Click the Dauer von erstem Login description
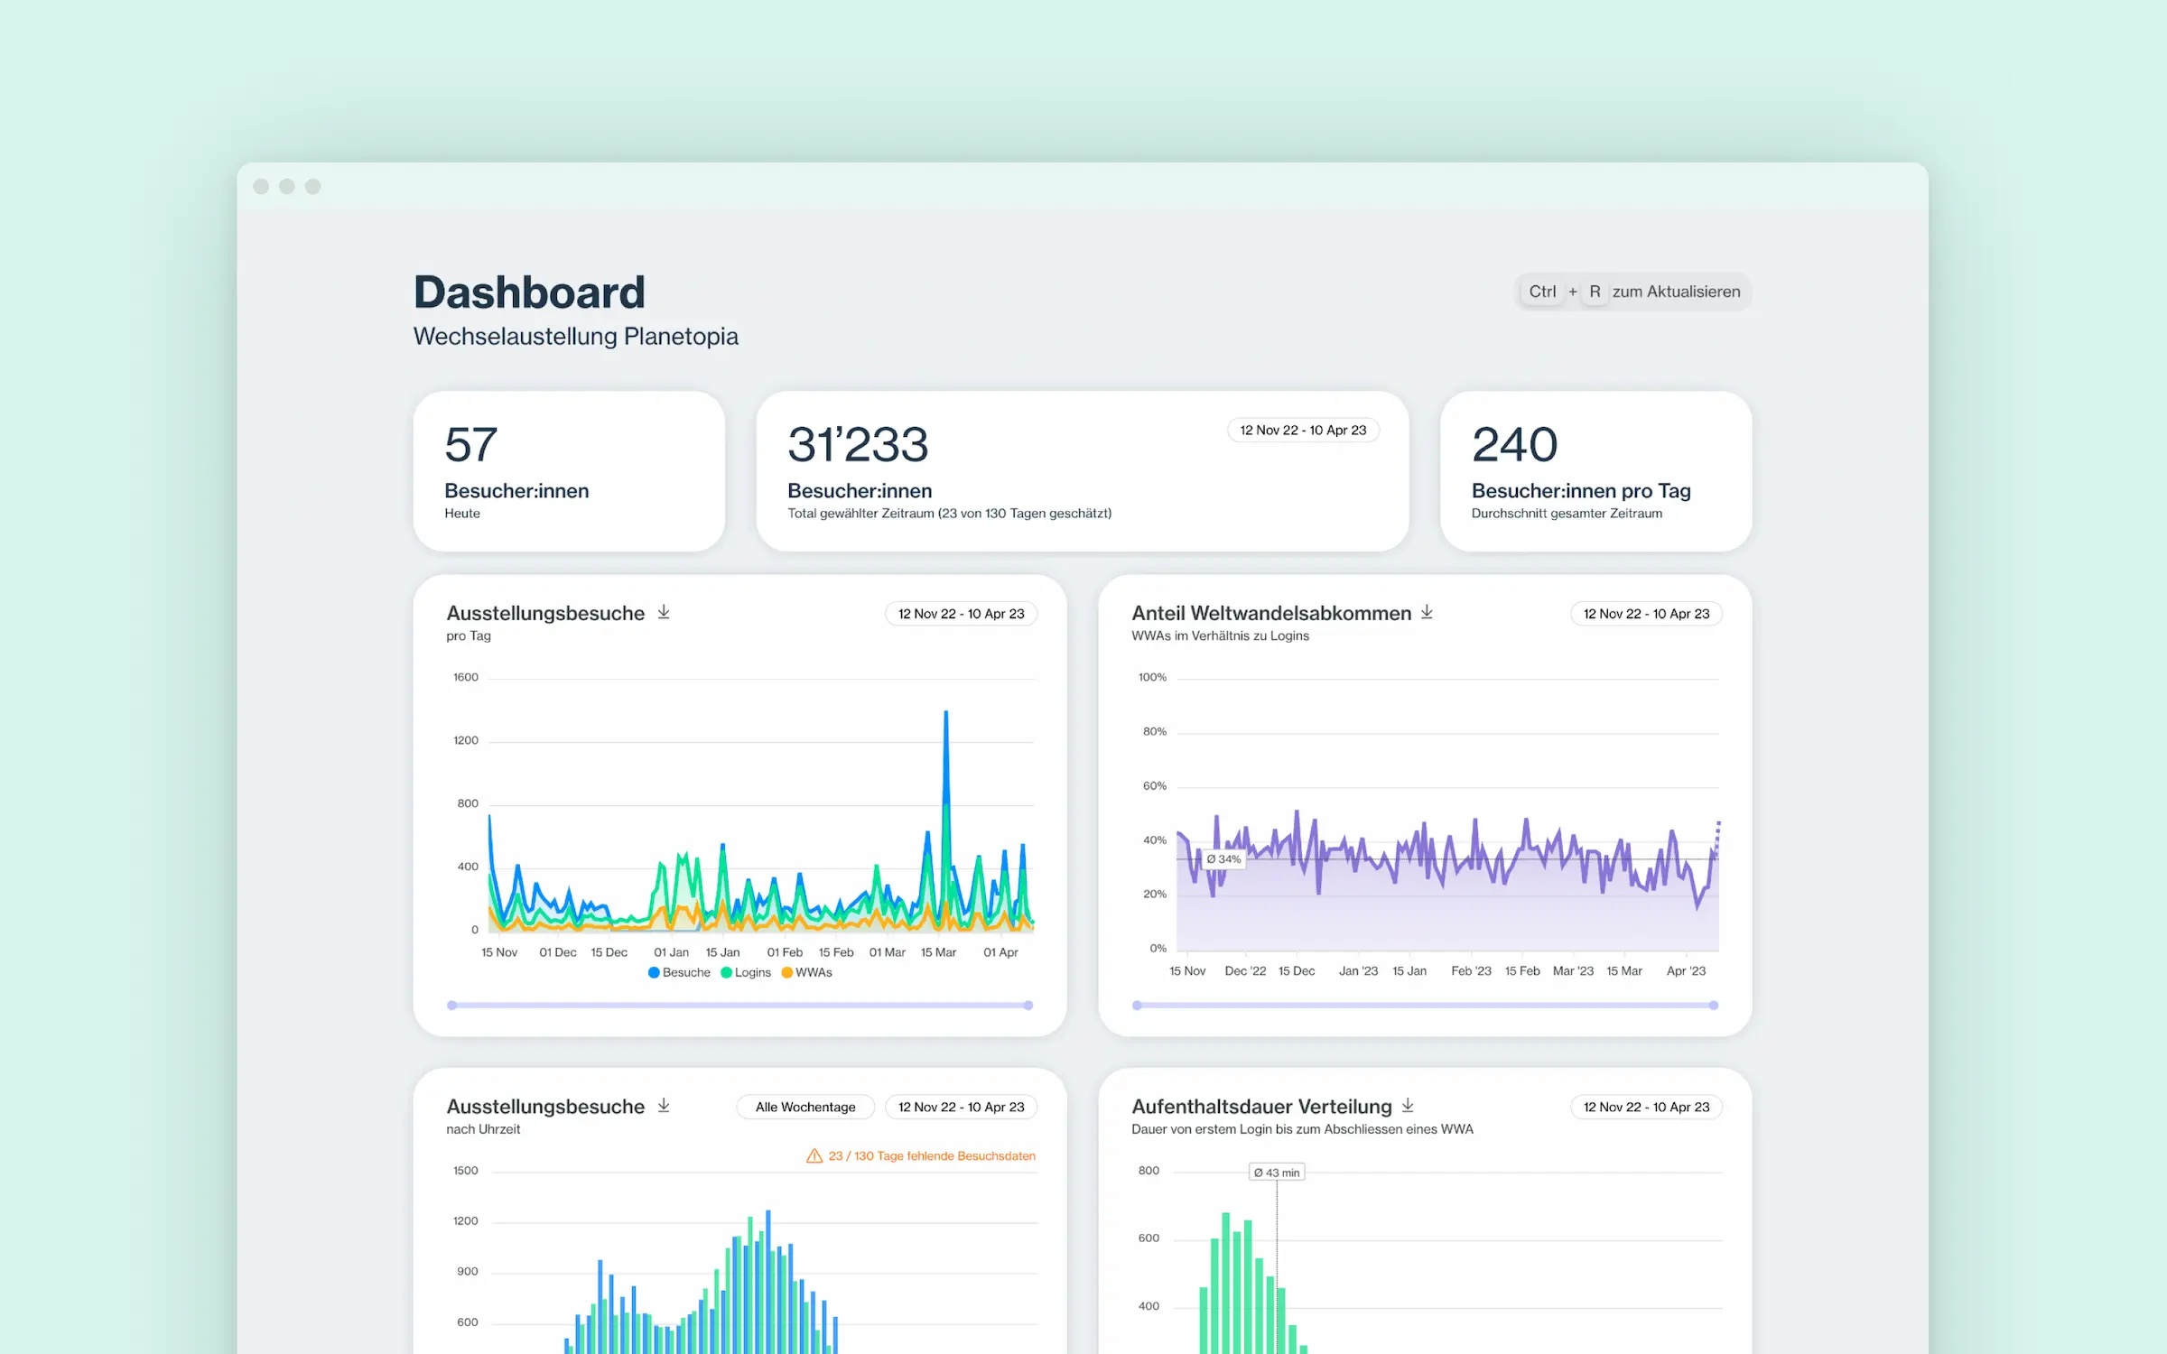 click(x=1302, y=1129)
